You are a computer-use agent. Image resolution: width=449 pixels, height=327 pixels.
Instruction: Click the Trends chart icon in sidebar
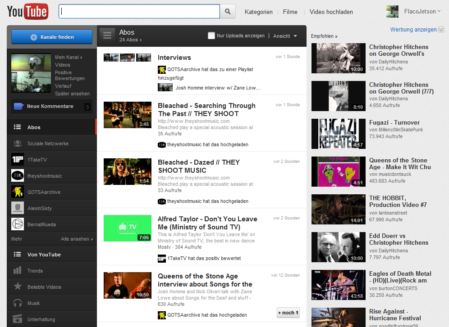(x=18, y=271)
